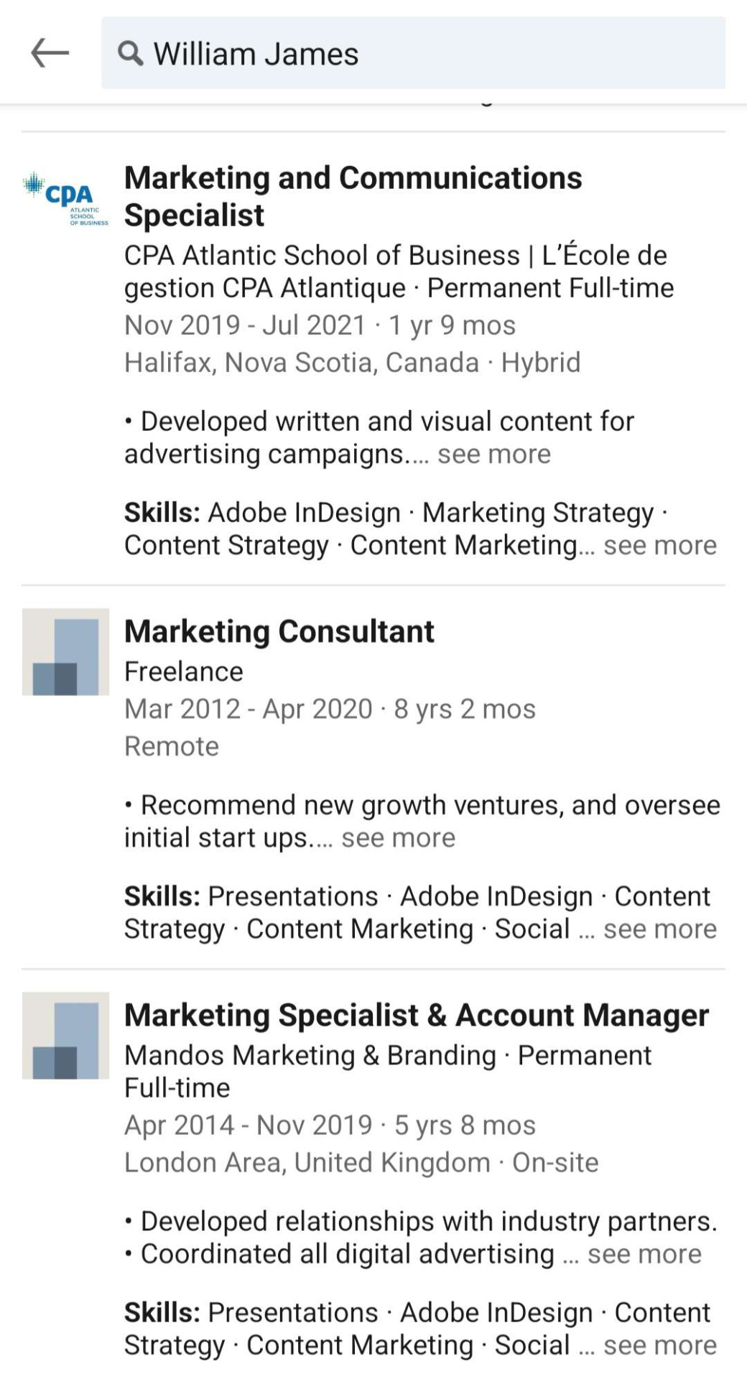Tap the back arrow icon
The height and width of the screenshot is (1379, 747).
[50, 53]
